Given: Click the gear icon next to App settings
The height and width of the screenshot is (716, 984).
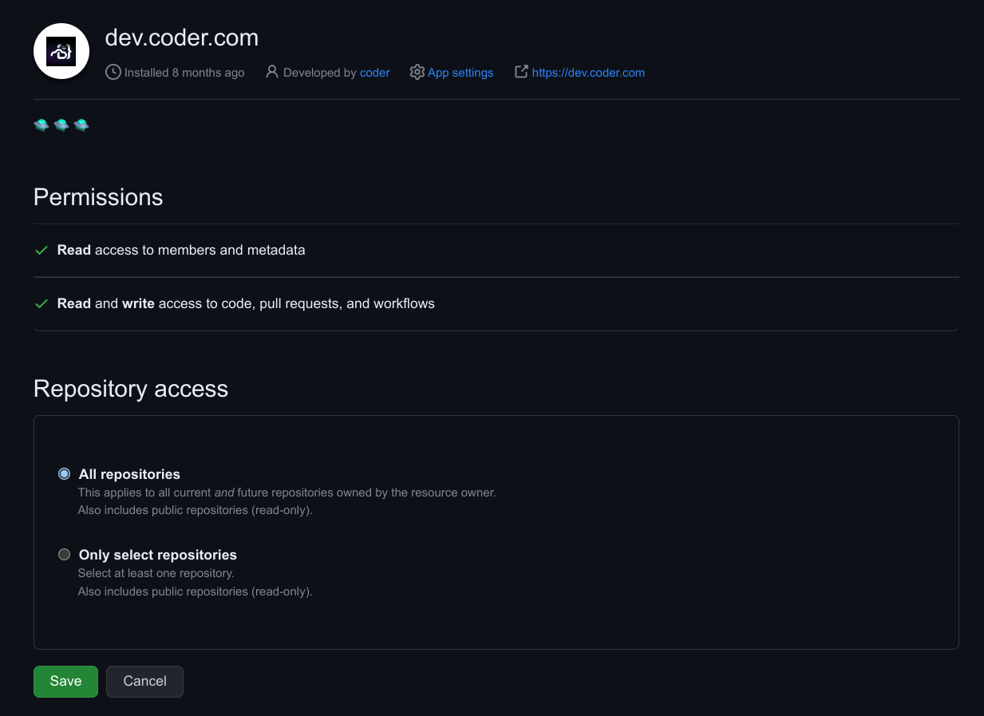Looking at the screenshot, I should coord(417,72).
